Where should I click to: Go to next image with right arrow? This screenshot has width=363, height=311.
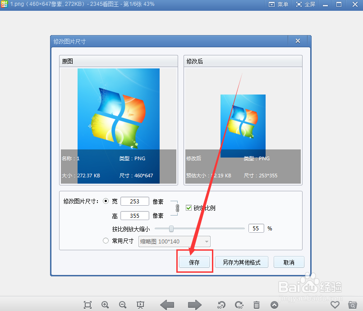[195, 305]
